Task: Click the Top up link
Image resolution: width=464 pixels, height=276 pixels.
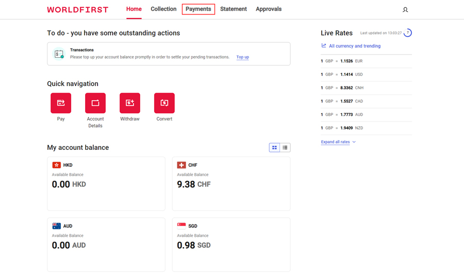Action: click(242, 57)
